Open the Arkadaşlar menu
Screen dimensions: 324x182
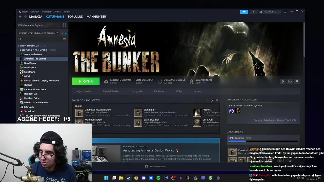pyautogui.click(x=47, y=12)
